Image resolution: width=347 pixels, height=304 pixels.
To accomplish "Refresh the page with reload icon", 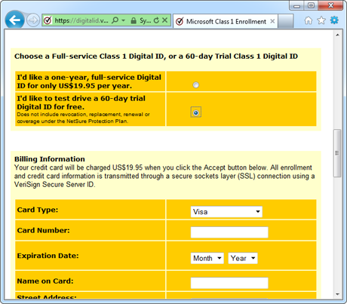I will 156,20.
